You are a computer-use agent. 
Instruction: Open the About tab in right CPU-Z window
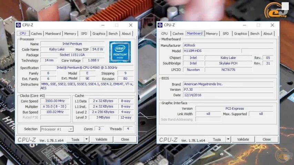click(268, 33)
